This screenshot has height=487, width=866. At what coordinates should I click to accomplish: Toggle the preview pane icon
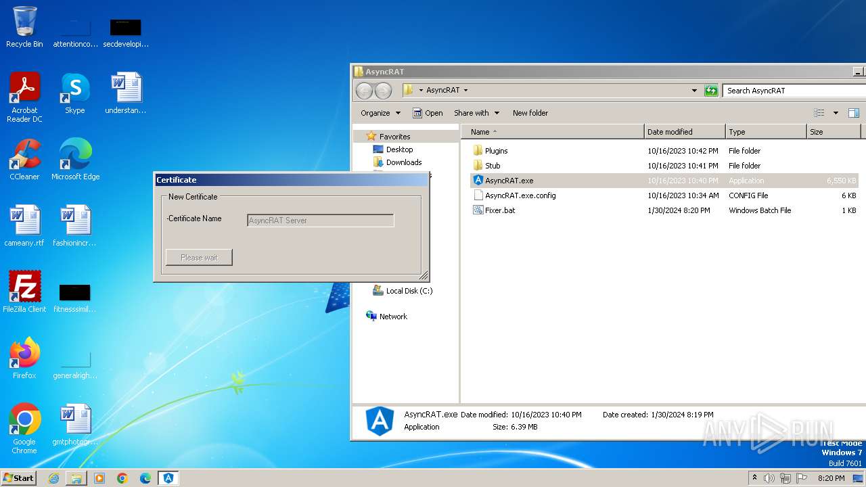coord(854,113)
